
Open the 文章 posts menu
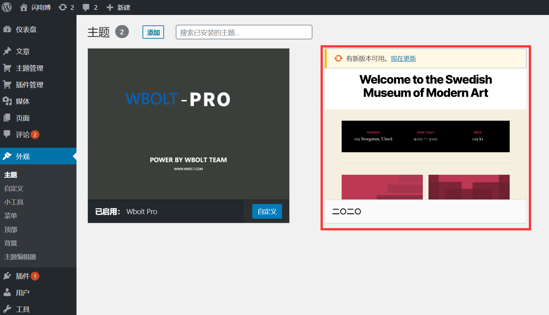coord(23,51)
